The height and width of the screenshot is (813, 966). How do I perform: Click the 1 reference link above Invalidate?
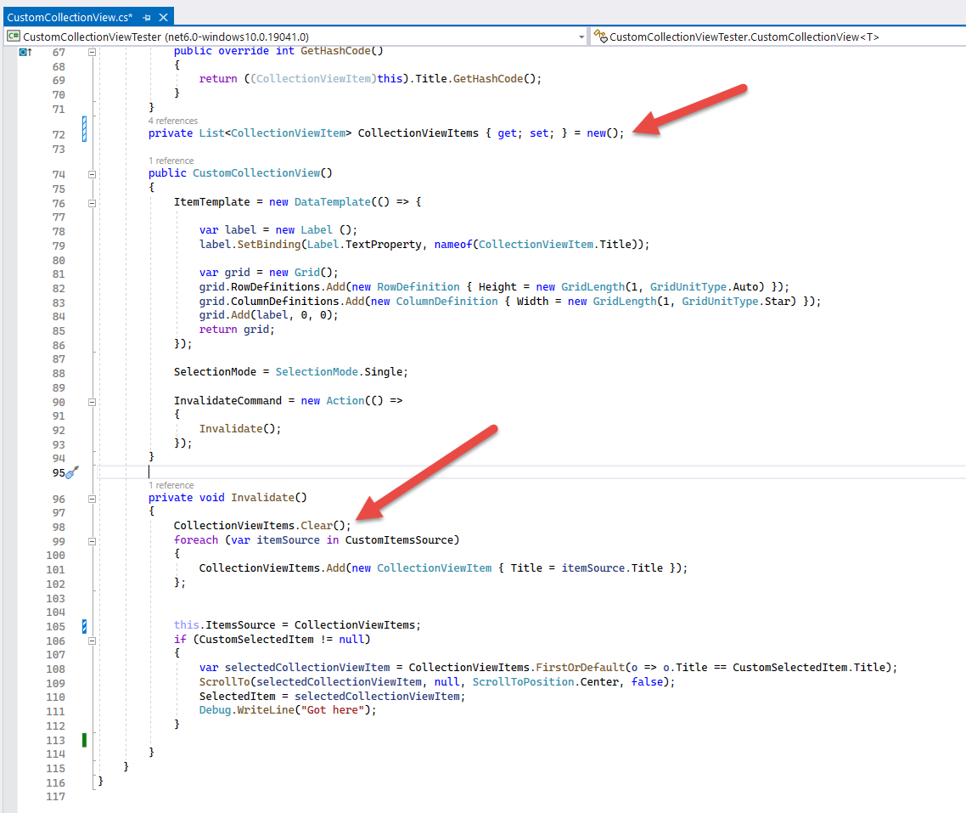click(168, 485)
